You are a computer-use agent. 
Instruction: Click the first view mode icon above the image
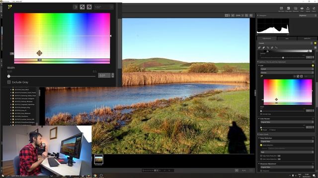227,15
